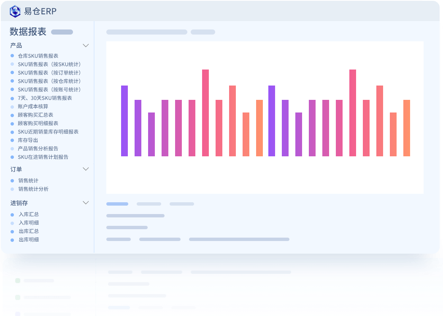Open 产品销售分析报告
The width and height of the screenshot is (443, 316).
(38, 148)
